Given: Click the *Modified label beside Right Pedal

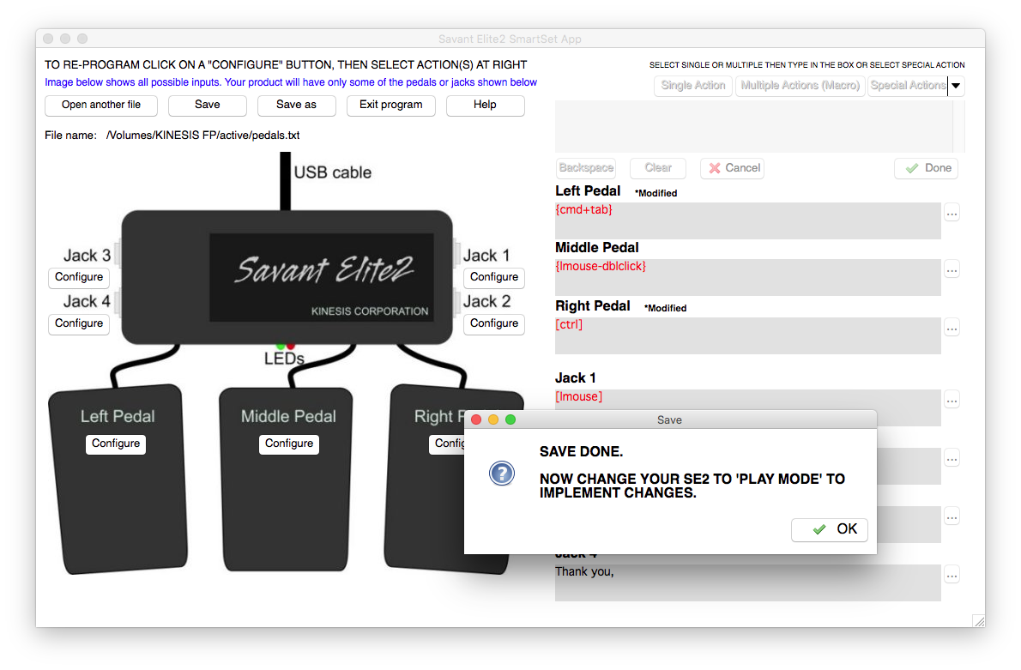Looking at the screenshot, I should click(x=666, y=309).
